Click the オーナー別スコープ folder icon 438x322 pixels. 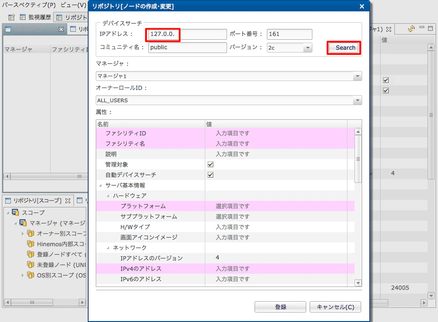tap(30, 233)
